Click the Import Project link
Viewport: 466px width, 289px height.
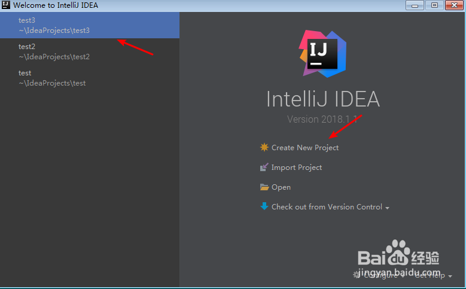tap(297, 168)
